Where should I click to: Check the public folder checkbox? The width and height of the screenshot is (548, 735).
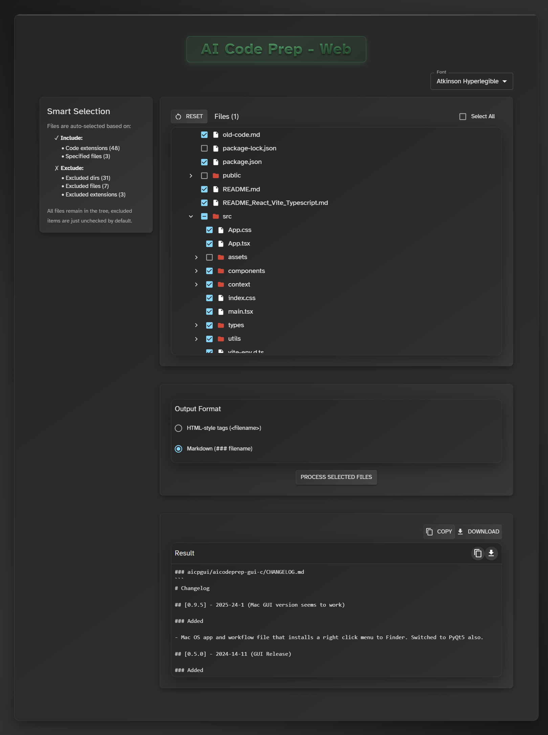click(x=204, y=175)
